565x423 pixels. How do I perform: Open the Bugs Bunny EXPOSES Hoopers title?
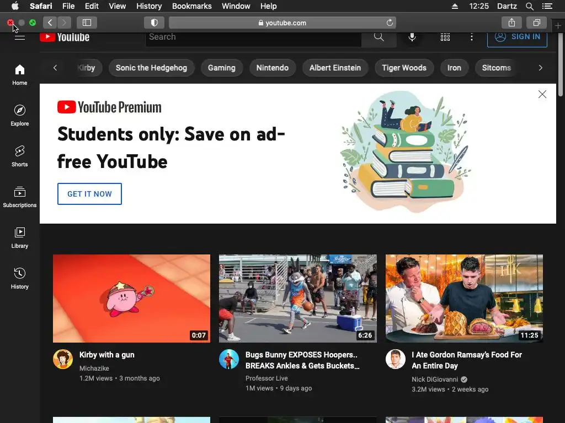pyautogui.click(x=302, y=360)
